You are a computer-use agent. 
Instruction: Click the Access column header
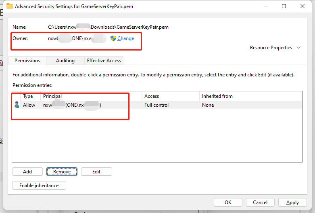(152, 96)
